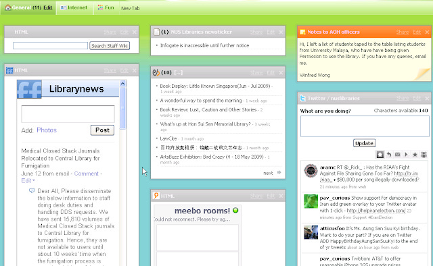Image resolution: width=433 pixels, height=266 pixels.
Task: Click Share on Notes to AOH officers widget
Action: click(403, 32)
